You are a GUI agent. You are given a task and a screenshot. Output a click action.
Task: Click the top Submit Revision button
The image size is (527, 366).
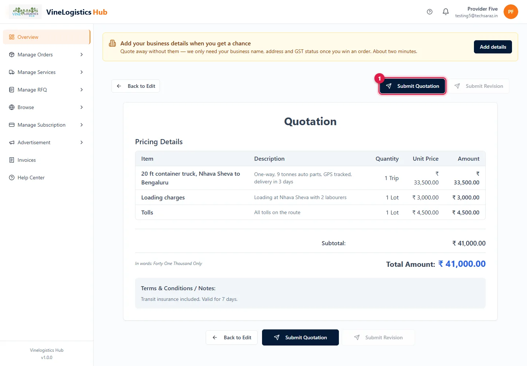(x=479, y=86)
